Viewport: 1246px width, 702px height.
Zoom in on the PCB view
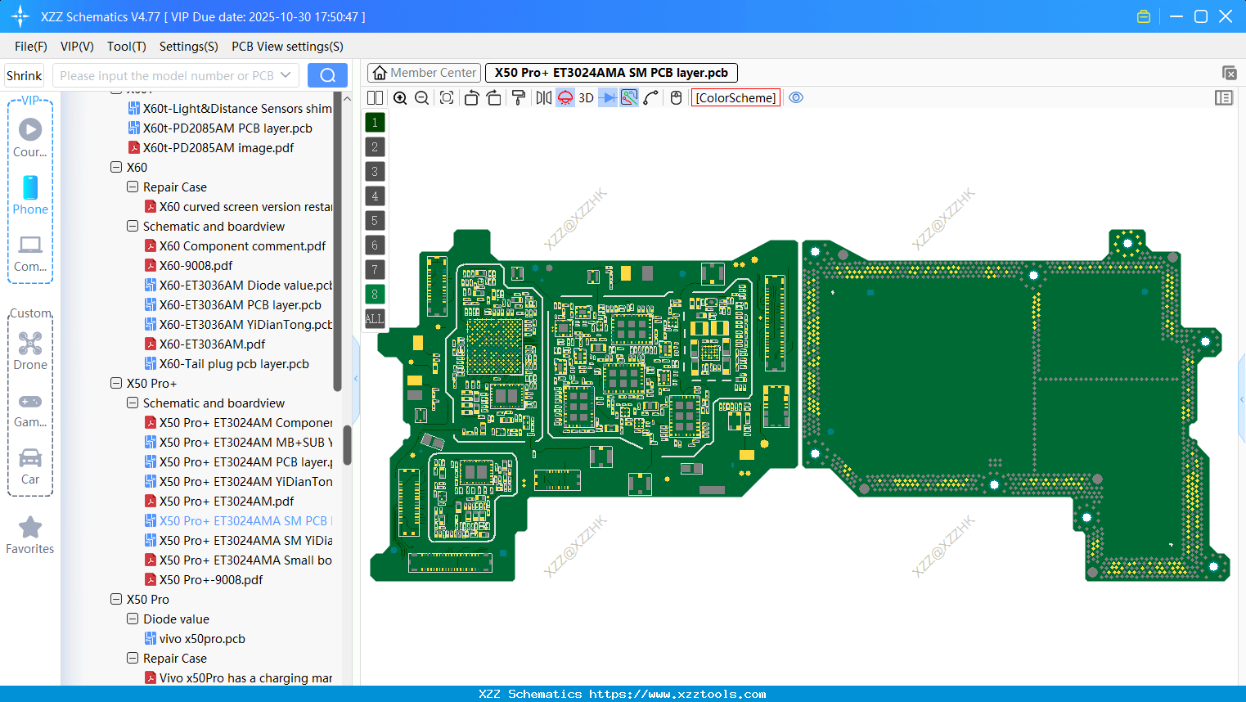click(x=400, y=97)
